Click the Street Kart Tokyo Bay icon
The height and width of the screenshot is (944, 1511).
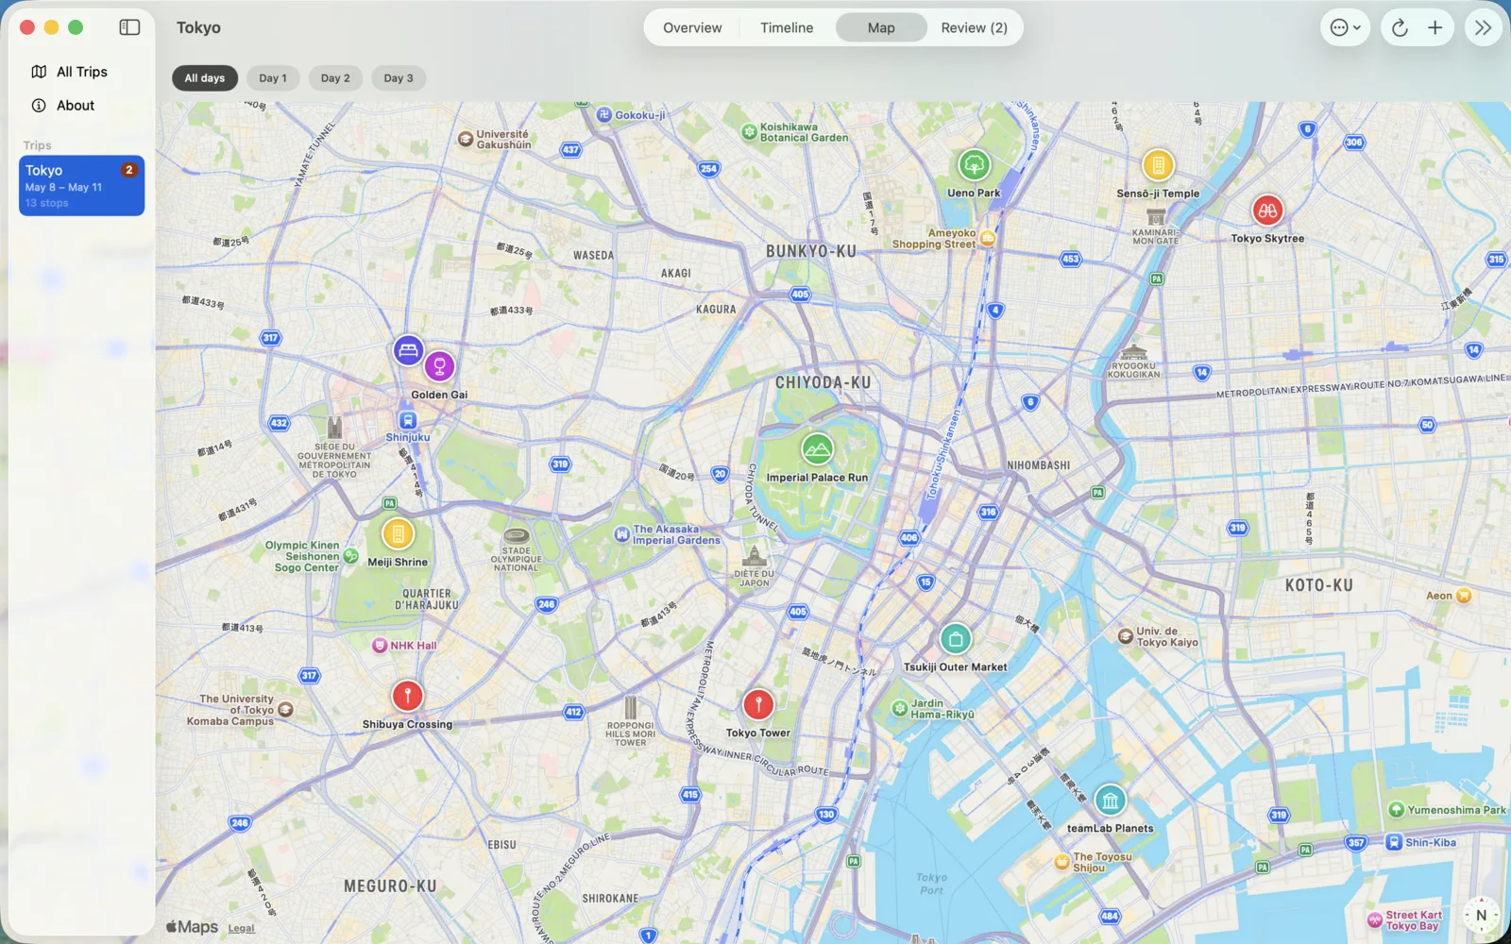[x=1375, y=919]
